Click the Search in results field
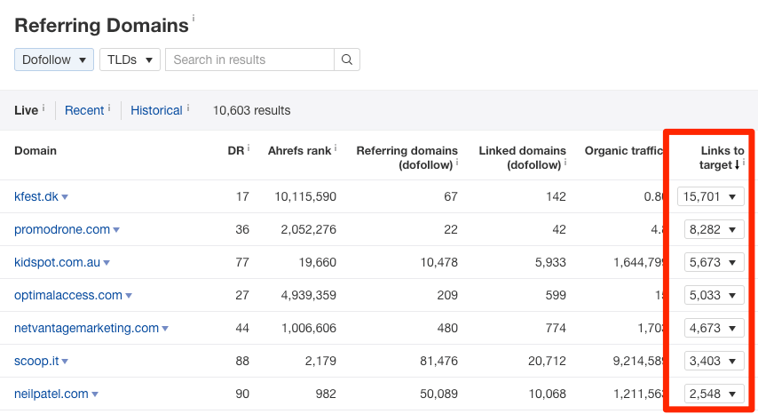758x414 pixels. (249, 60)
